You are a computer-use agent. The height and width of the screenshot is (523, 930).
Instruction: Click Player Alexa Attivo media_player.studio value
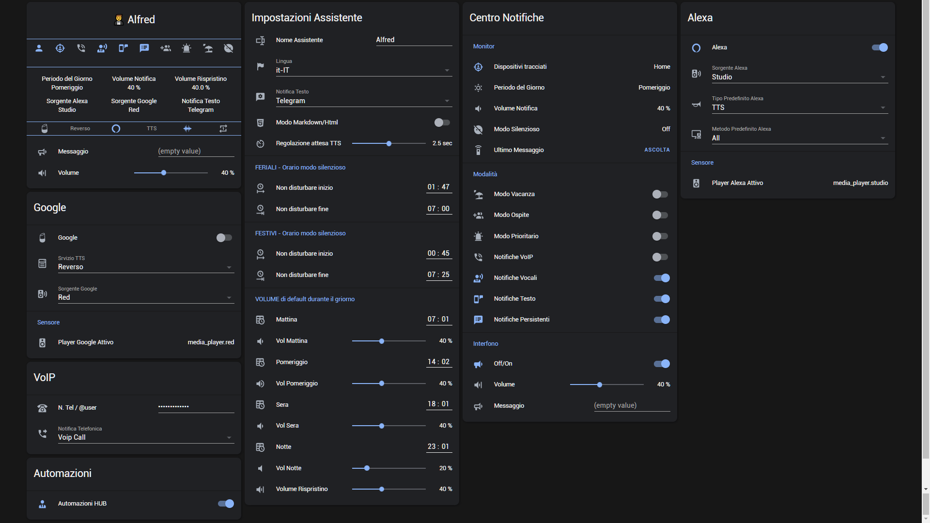click(860, 183)
